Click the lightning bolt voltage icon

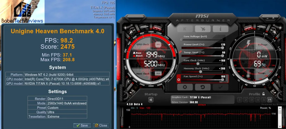(248, 44)
